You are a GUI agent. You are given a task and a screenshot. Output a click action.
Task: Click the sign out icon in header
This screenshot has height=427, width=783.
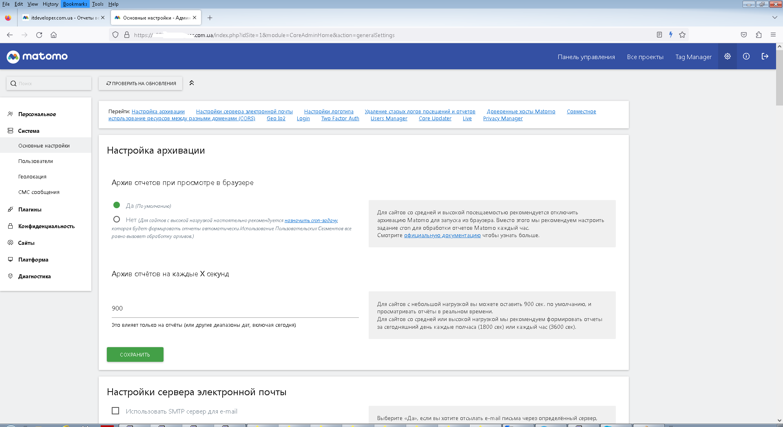click(x=765, y=57)
